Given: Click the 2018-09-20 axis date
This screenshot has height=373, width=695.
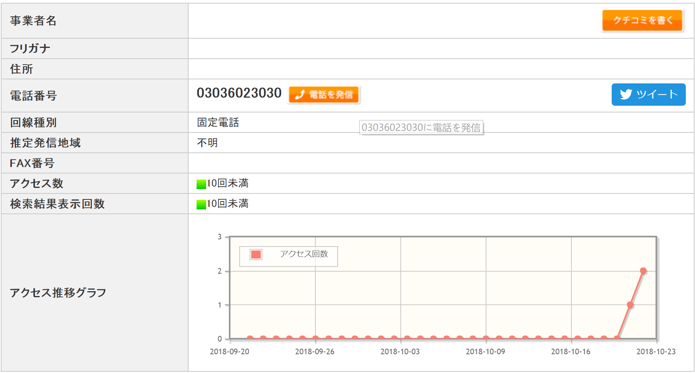Looking at the screenshot, I should 230,351.
